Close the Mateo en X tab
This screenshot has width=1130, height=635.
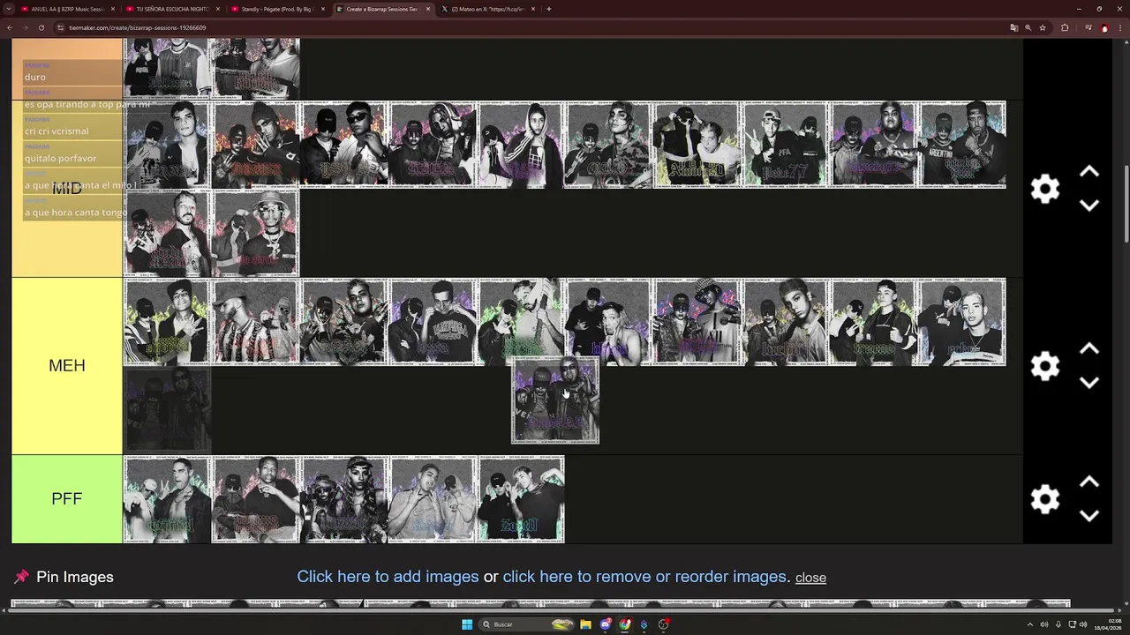(532, 9)
